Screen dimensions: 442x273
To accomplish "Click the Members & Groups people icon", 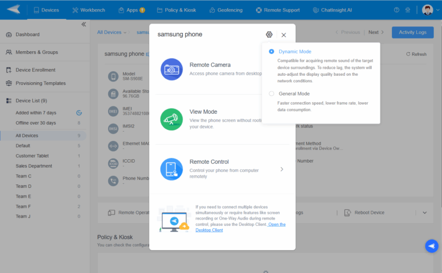I will pos(9,52).
